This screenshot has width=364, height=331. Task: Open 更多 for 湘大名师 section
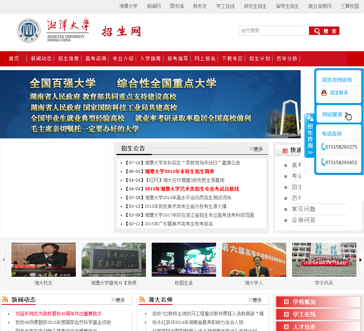coord(255,300)
